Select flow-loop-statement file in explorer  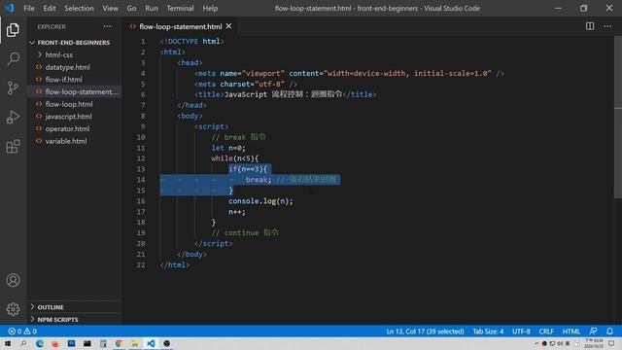click(82, 91)
